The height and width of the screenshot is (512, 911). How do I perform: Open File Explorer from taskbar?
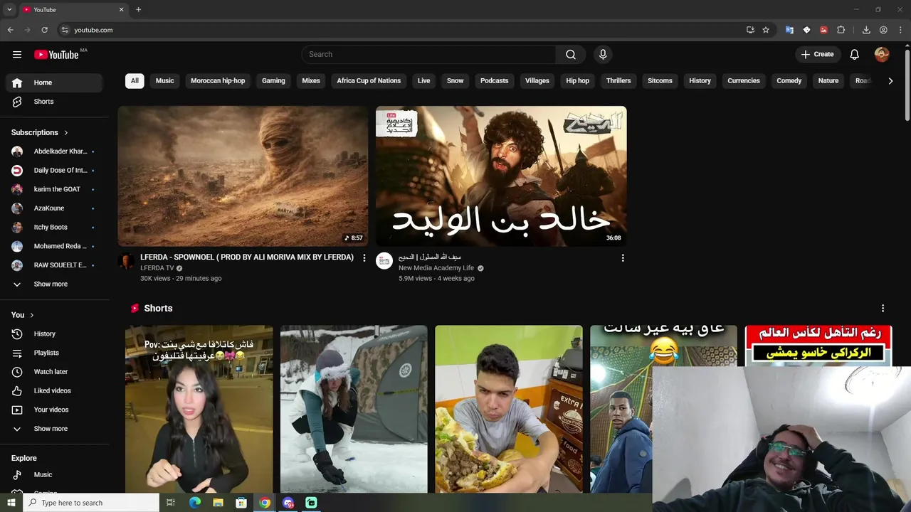click(x=218, y=503)
